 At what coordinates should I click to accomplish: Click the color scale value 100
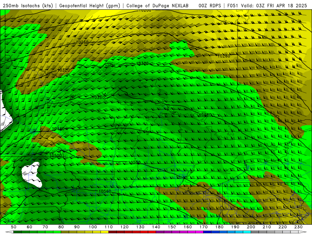point(93,227)
